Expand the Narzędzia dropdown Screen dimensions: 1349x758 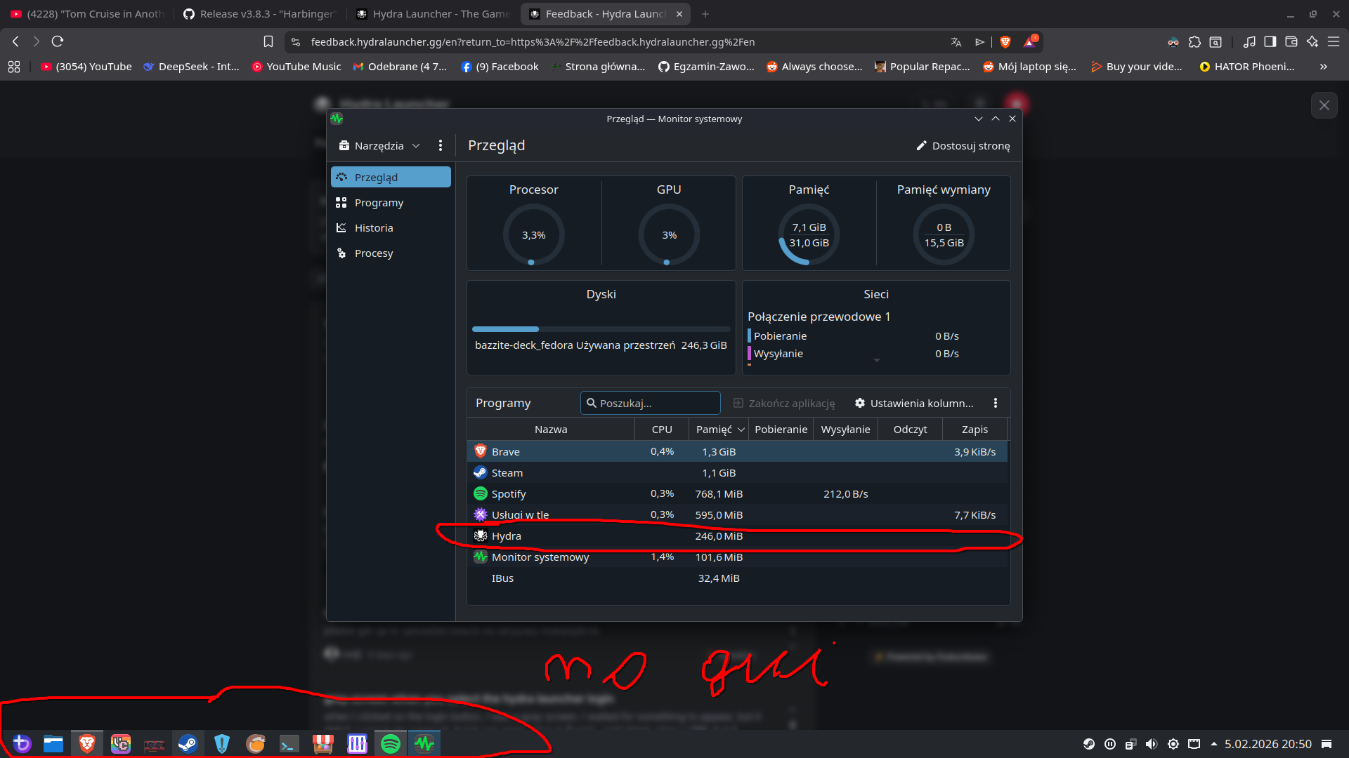tap(379, 146)
